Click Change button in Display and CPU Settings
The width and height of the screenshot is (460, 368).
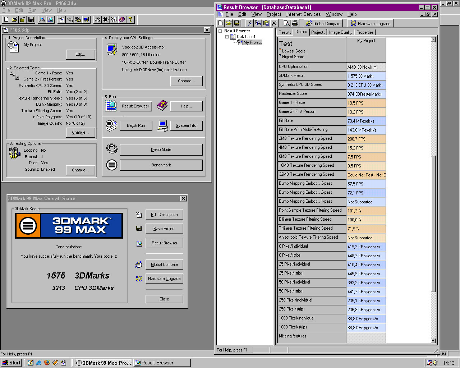[186, 81]
